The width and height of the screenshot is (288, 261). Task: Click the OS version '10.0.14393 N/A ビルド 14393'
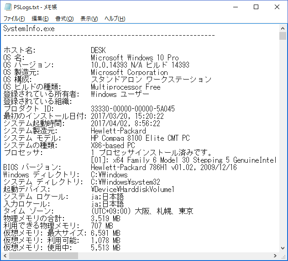point(140,65)
